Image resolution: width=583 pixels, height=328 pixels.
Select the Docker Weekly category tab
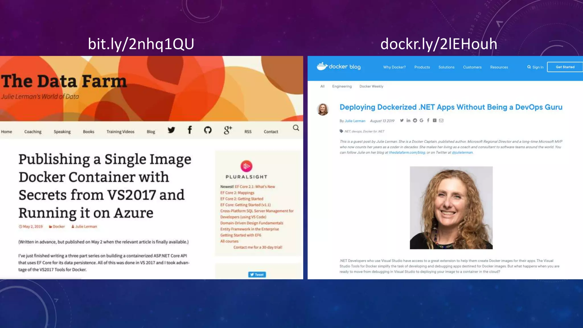click(x=371, y=86)
